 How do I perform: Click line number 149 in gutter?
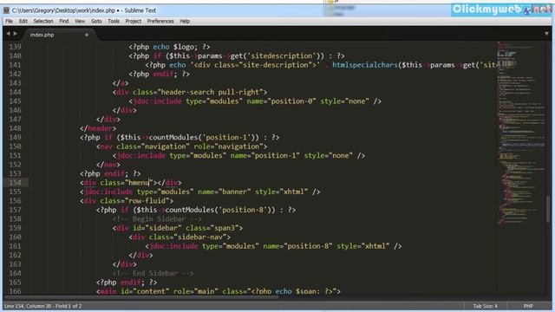(16, 137)
